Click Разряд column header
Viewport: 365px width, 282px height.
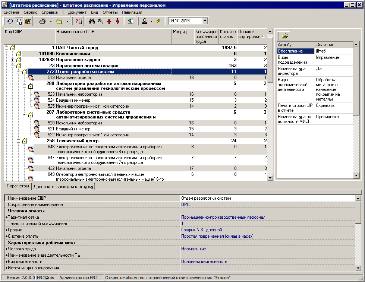(x=183, y=37)
